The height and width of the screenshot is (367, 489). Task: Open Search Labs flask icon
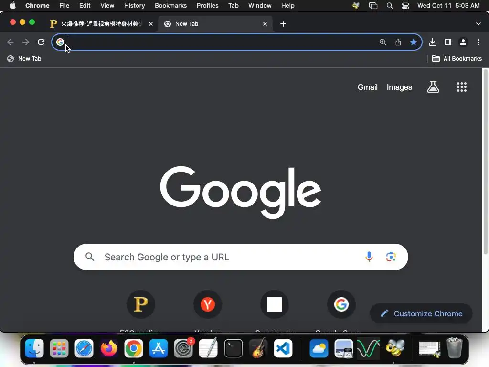pos(433,87)
